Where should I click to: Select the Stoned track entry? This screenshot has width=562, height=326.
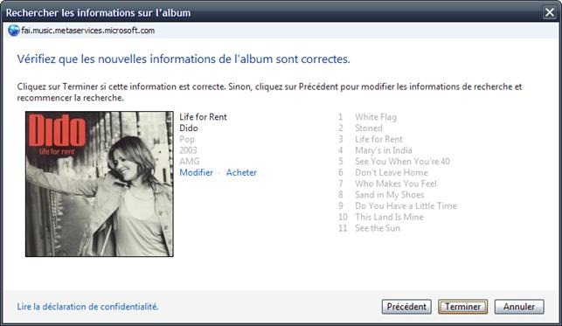(x=369, y=128)
